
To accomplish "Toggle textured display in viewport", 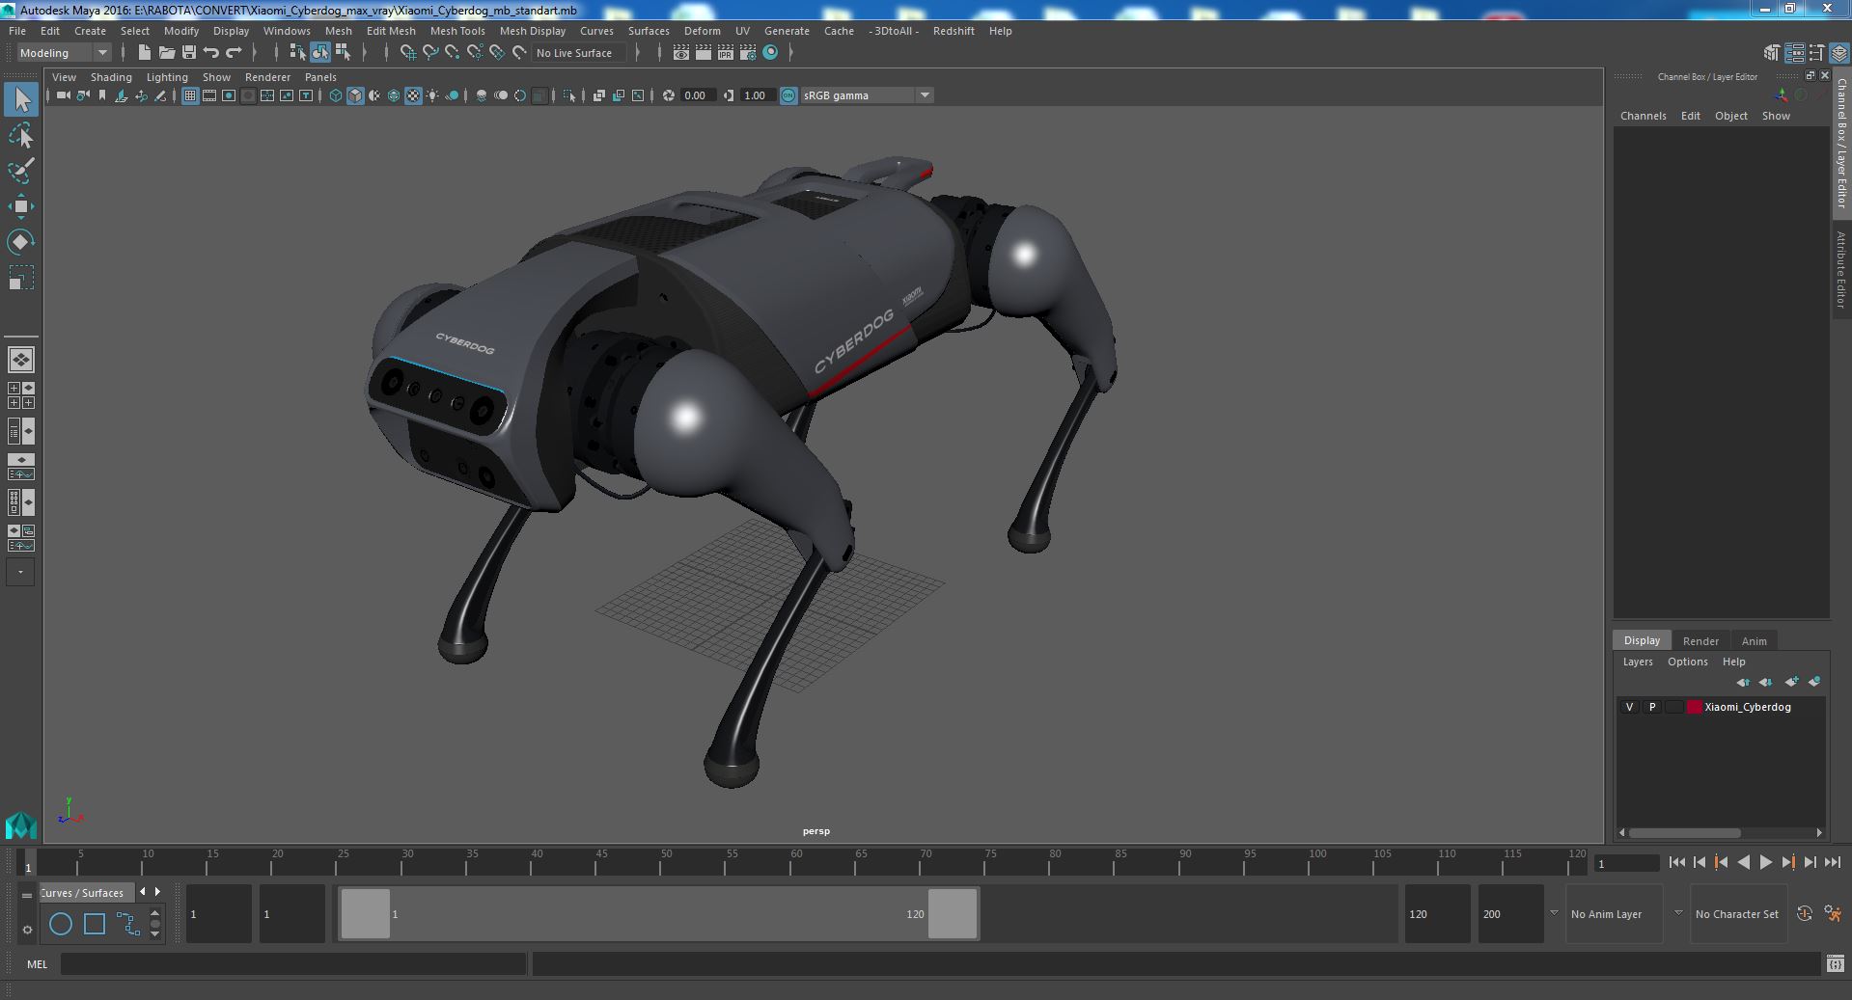I will pyautogui.click(x=413, y=95).
